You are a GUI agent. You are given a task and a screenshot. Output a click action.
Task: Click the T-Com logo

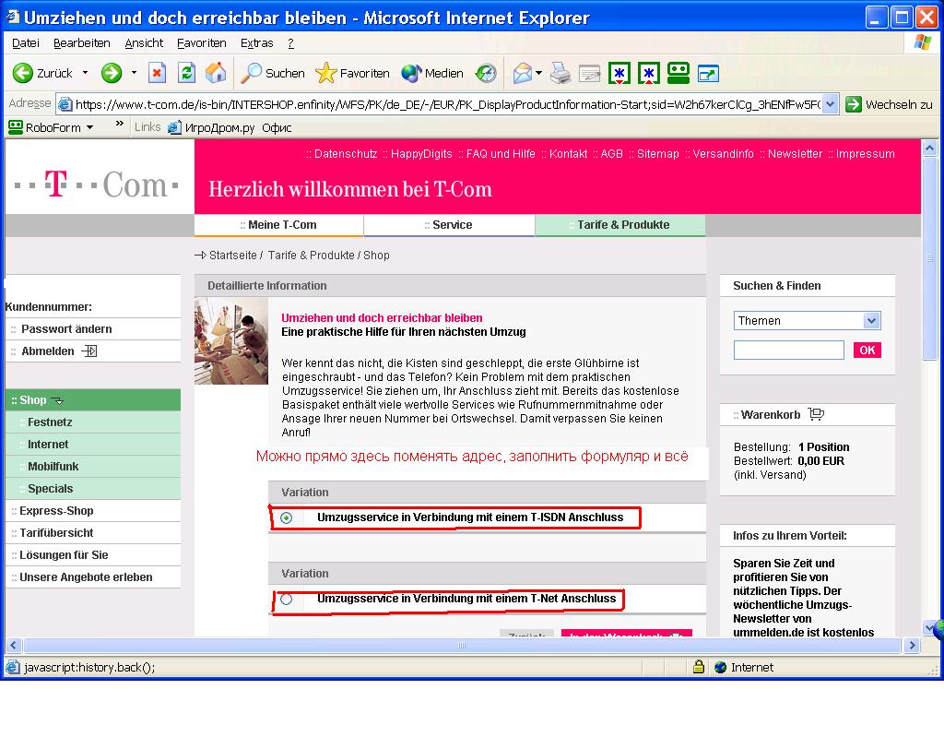(96, 184)
